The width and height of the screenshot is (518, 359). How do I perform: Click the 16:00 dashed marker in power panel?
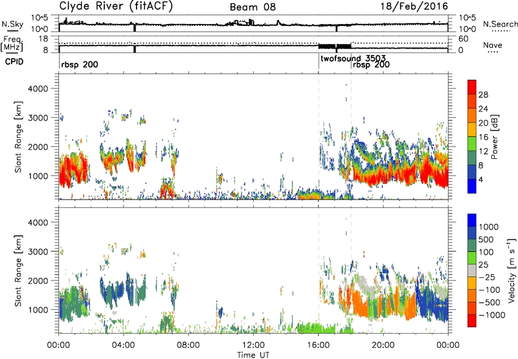coord(319,136)
